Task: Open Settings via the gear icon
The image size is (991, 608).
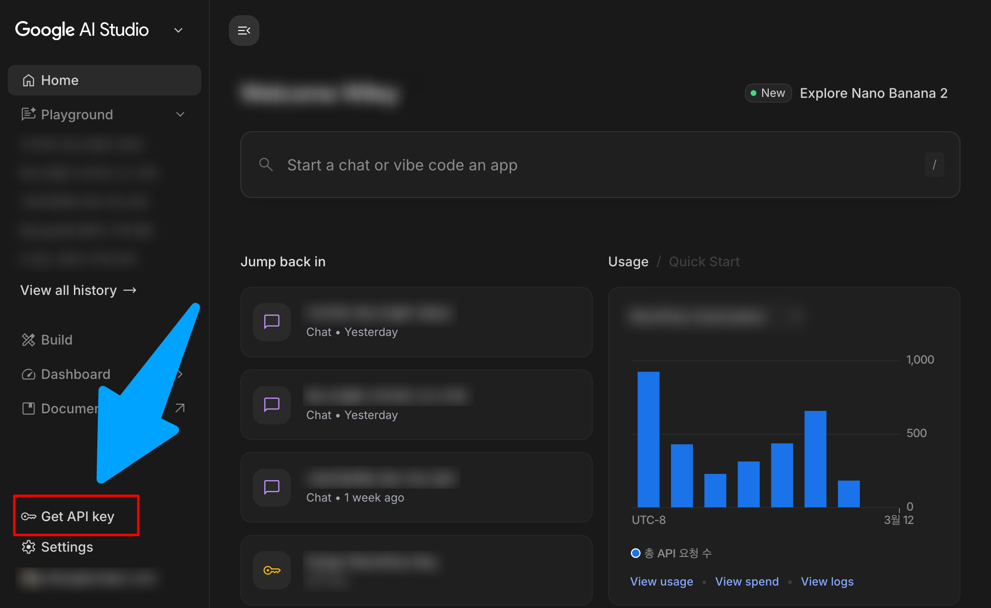Action: coord(29,547)
